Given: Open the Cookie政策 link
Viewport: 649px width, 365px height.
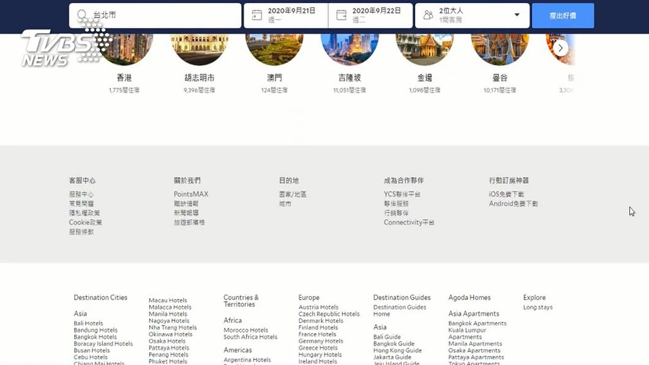Looking at the screenshot, I should pos(85,222).
